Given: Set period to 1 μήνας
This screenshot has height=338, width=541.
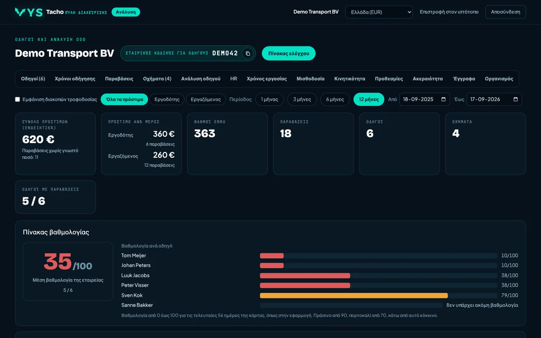Looking at the screenshot, I should point(269,99).
